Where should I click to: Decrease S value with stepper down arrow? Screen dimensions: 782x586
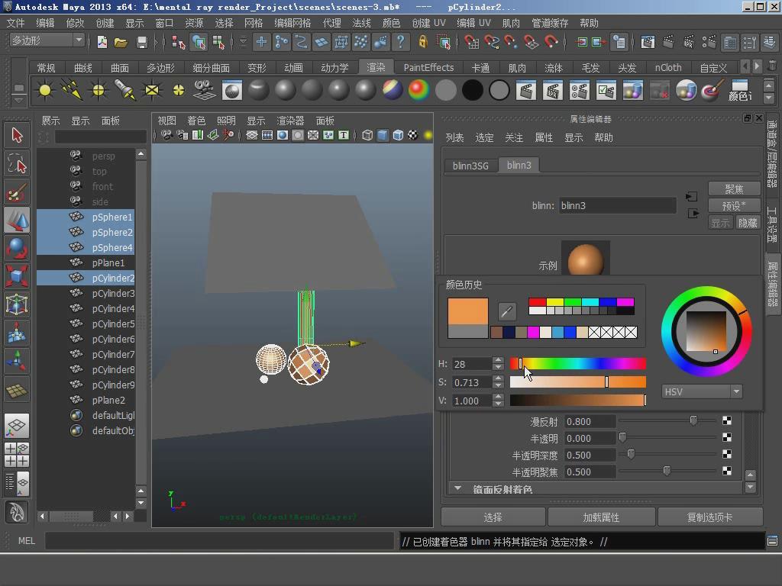click(498, 385)
